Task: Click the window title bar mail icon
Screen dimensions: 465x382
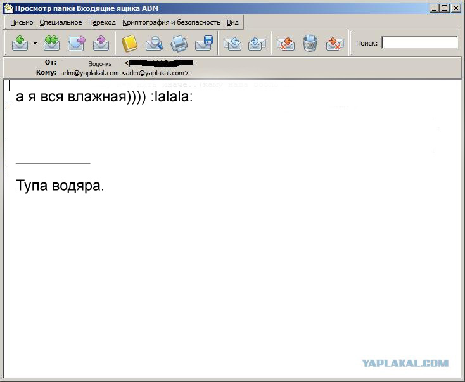Action: (x=9, y=8)
